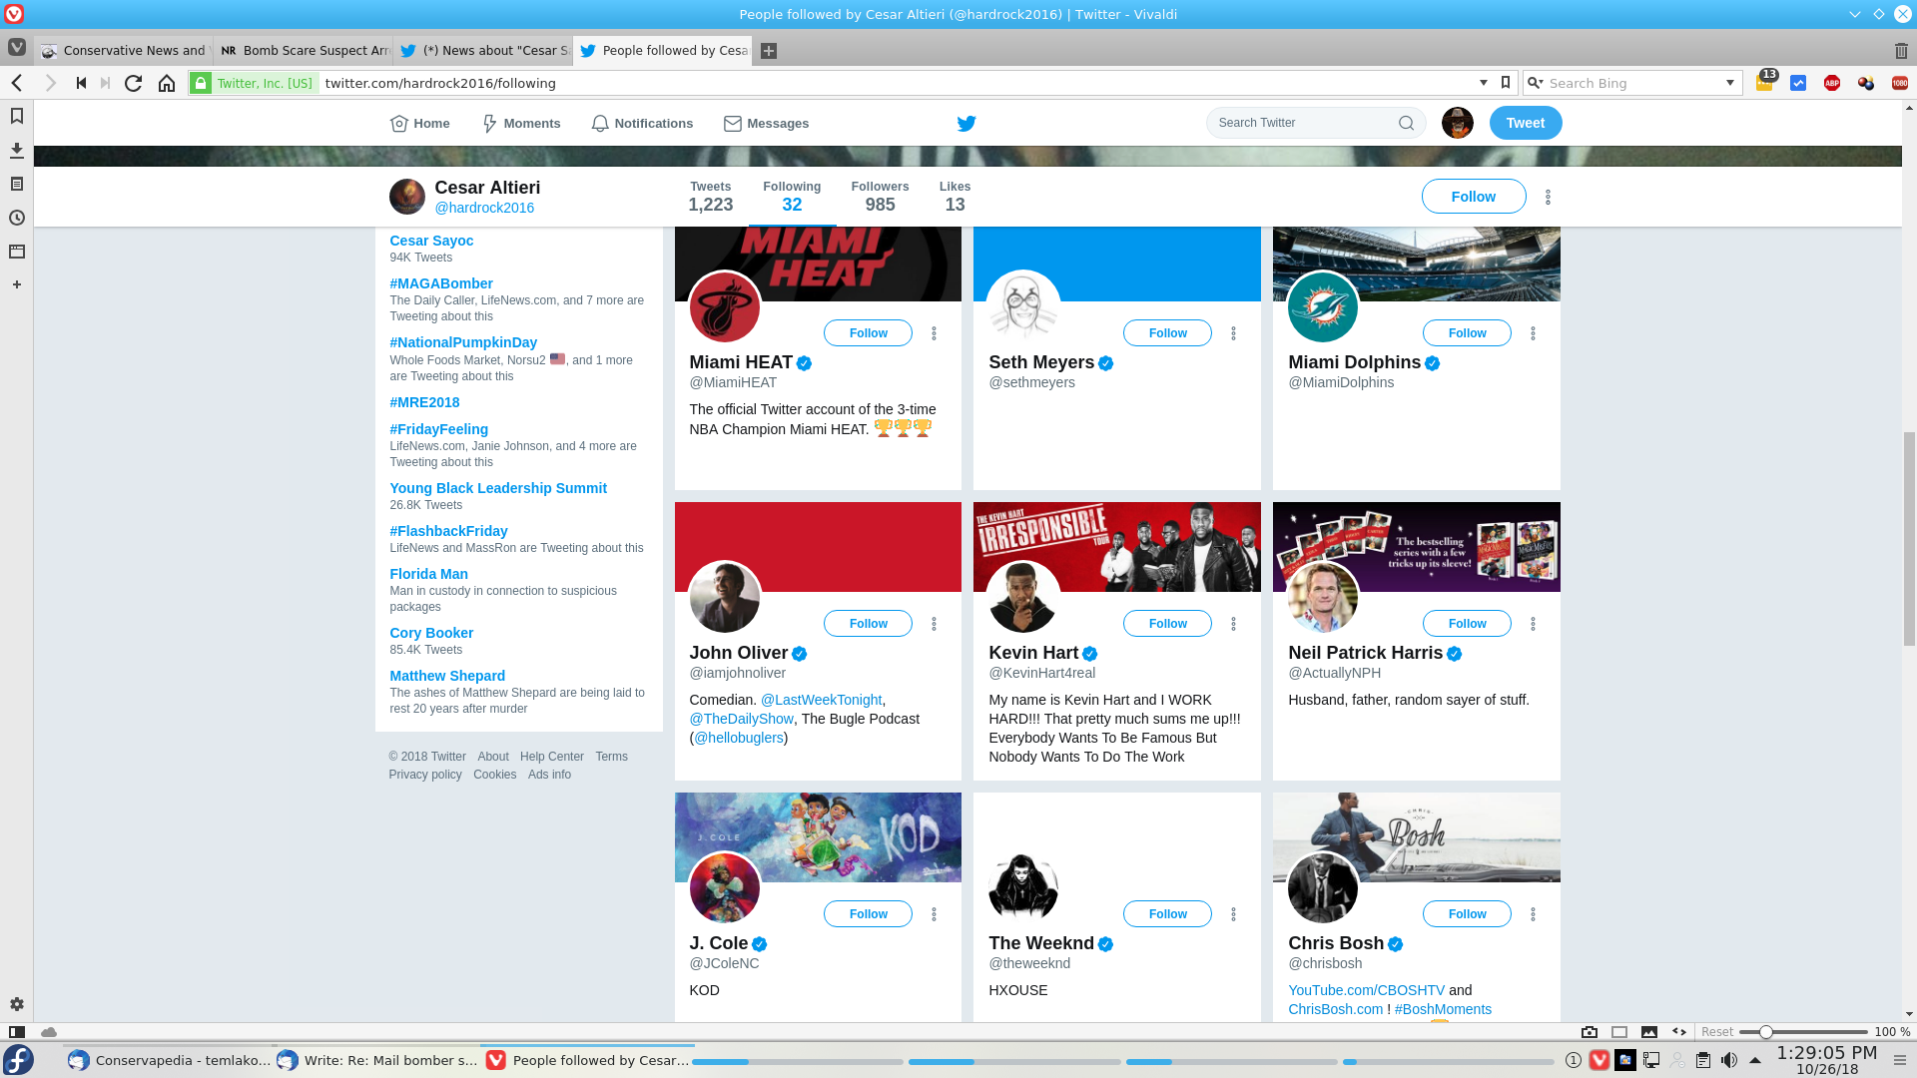Click the red 1080 extension icon
Viewport: 1917px width, 1078px height.
coord(1900,83)
